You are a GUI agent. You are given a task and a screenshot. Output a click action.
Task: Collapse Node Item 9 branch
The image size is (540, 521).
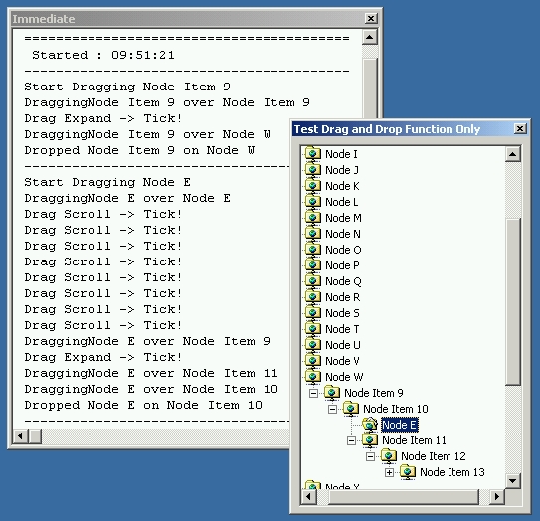click(313, 393)
